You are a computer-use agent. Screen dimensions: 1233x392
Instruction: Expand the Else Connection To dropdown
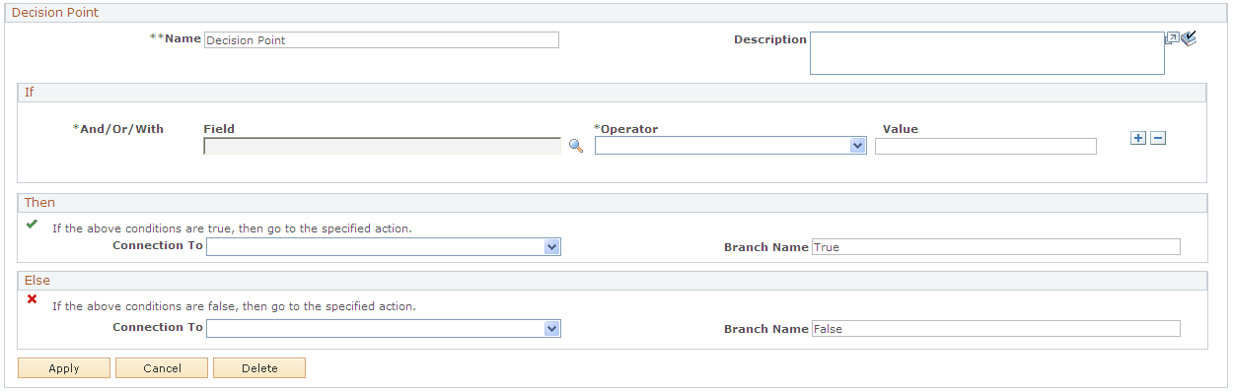click(x=384, y=328)
